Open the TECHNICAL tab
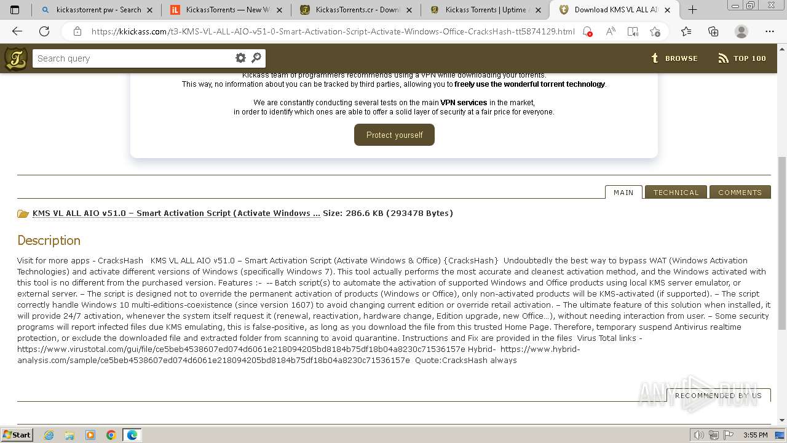Viewport: 787px width, 443px height. (x=676, y=193)
